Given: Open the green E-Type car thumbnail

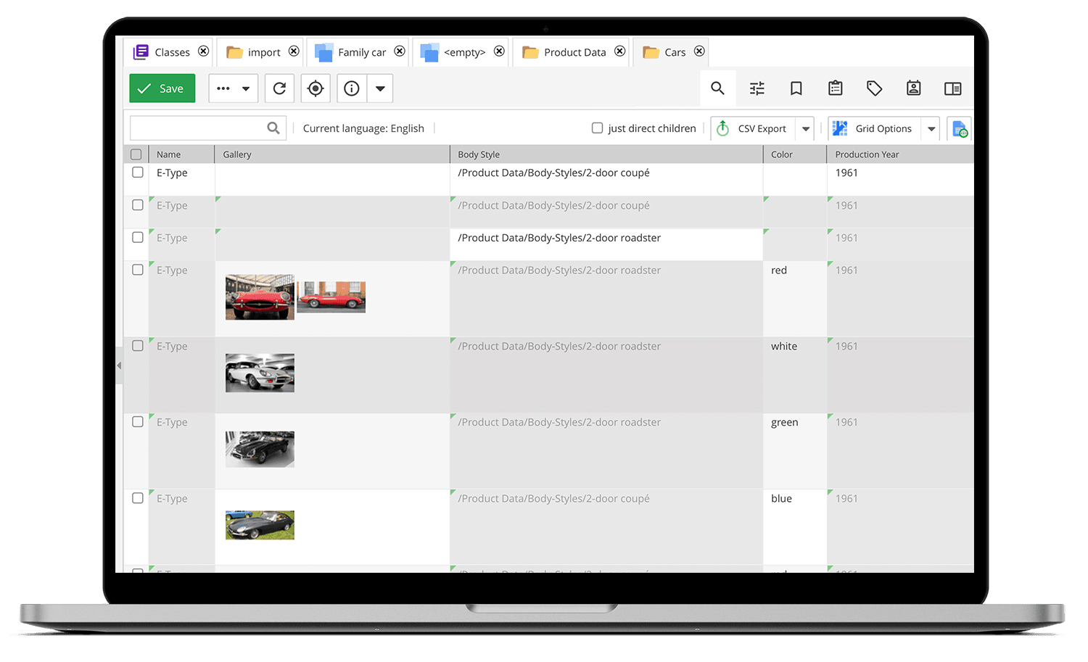Looking at the screenshot, I should (260, 449).
